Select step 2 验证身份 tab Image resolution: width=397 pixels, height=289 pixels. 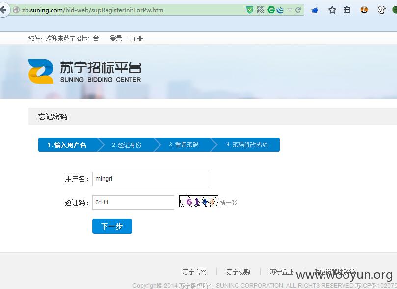pyautogui.click(x=127, y=145)
